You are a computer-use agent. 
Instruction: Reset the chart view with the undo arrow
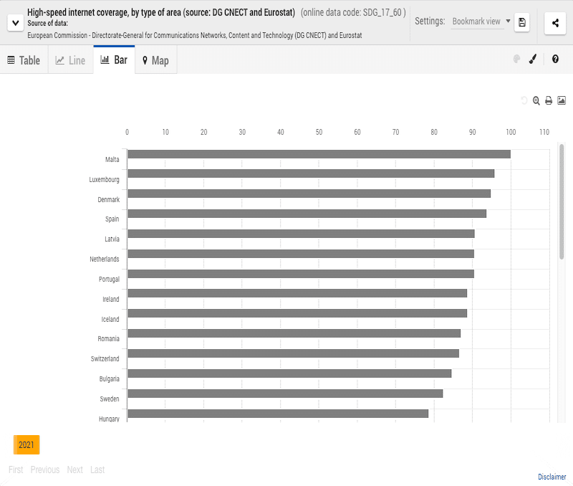coord(523,100)
